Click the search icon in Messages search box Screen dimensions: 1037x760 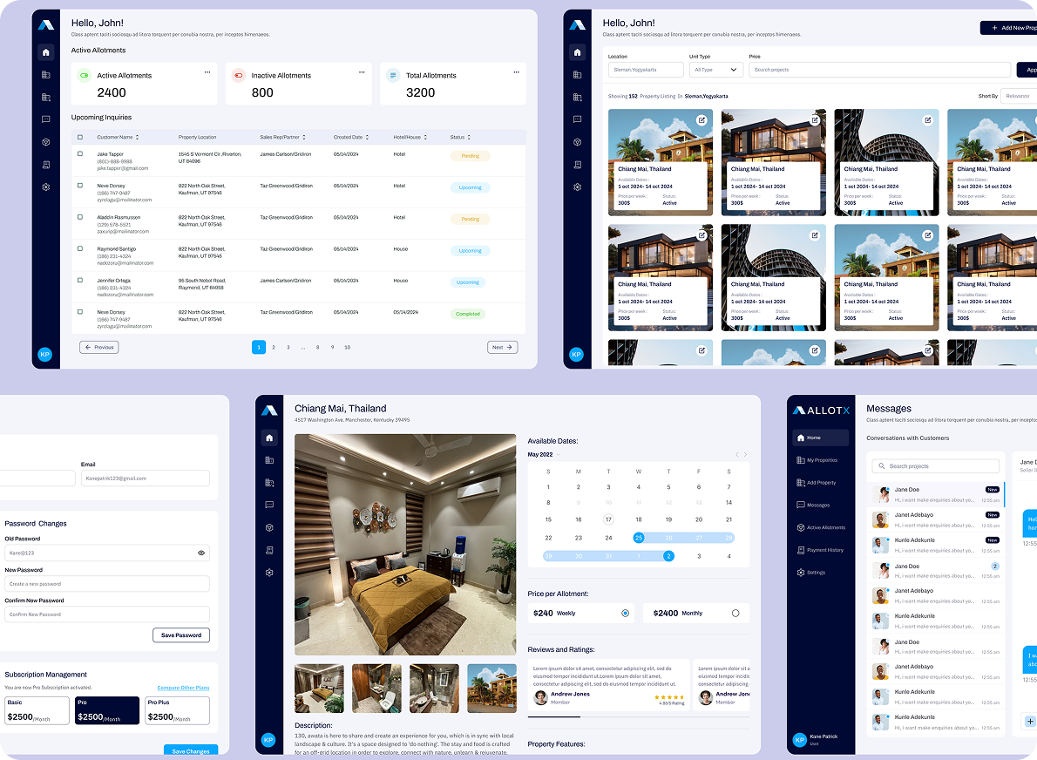[x=882, y=466]
